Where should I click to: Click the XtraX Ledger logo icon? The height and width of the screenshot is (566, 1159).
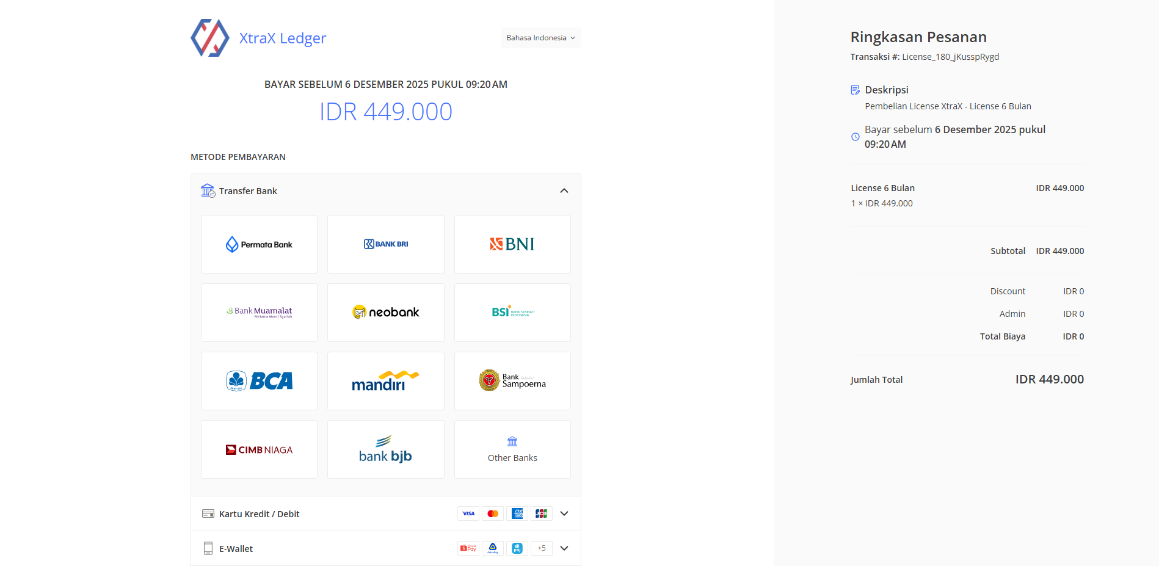coord(209,38)
